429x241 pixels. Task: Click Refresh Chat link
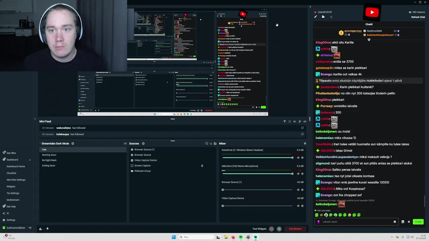pos(418,17)
